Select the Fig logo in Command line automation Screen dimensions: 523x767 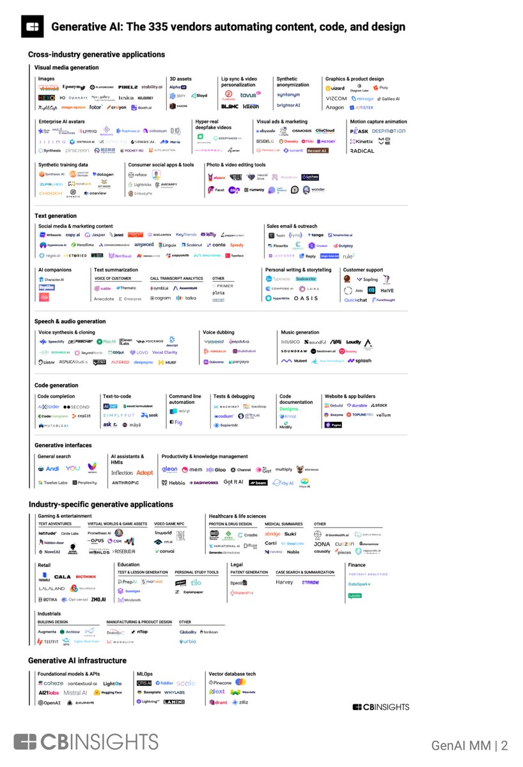(x=176, y=422)
